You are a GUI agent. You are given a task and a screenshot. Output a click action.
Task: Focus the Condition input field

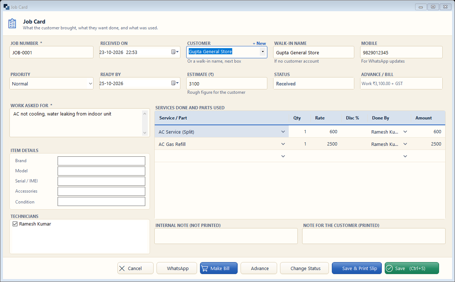point(101,202)
